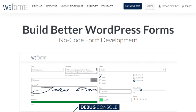The image size is (196, 112).
Task: Click the Date field showing 31/01/2050
Action: point(115,91)
